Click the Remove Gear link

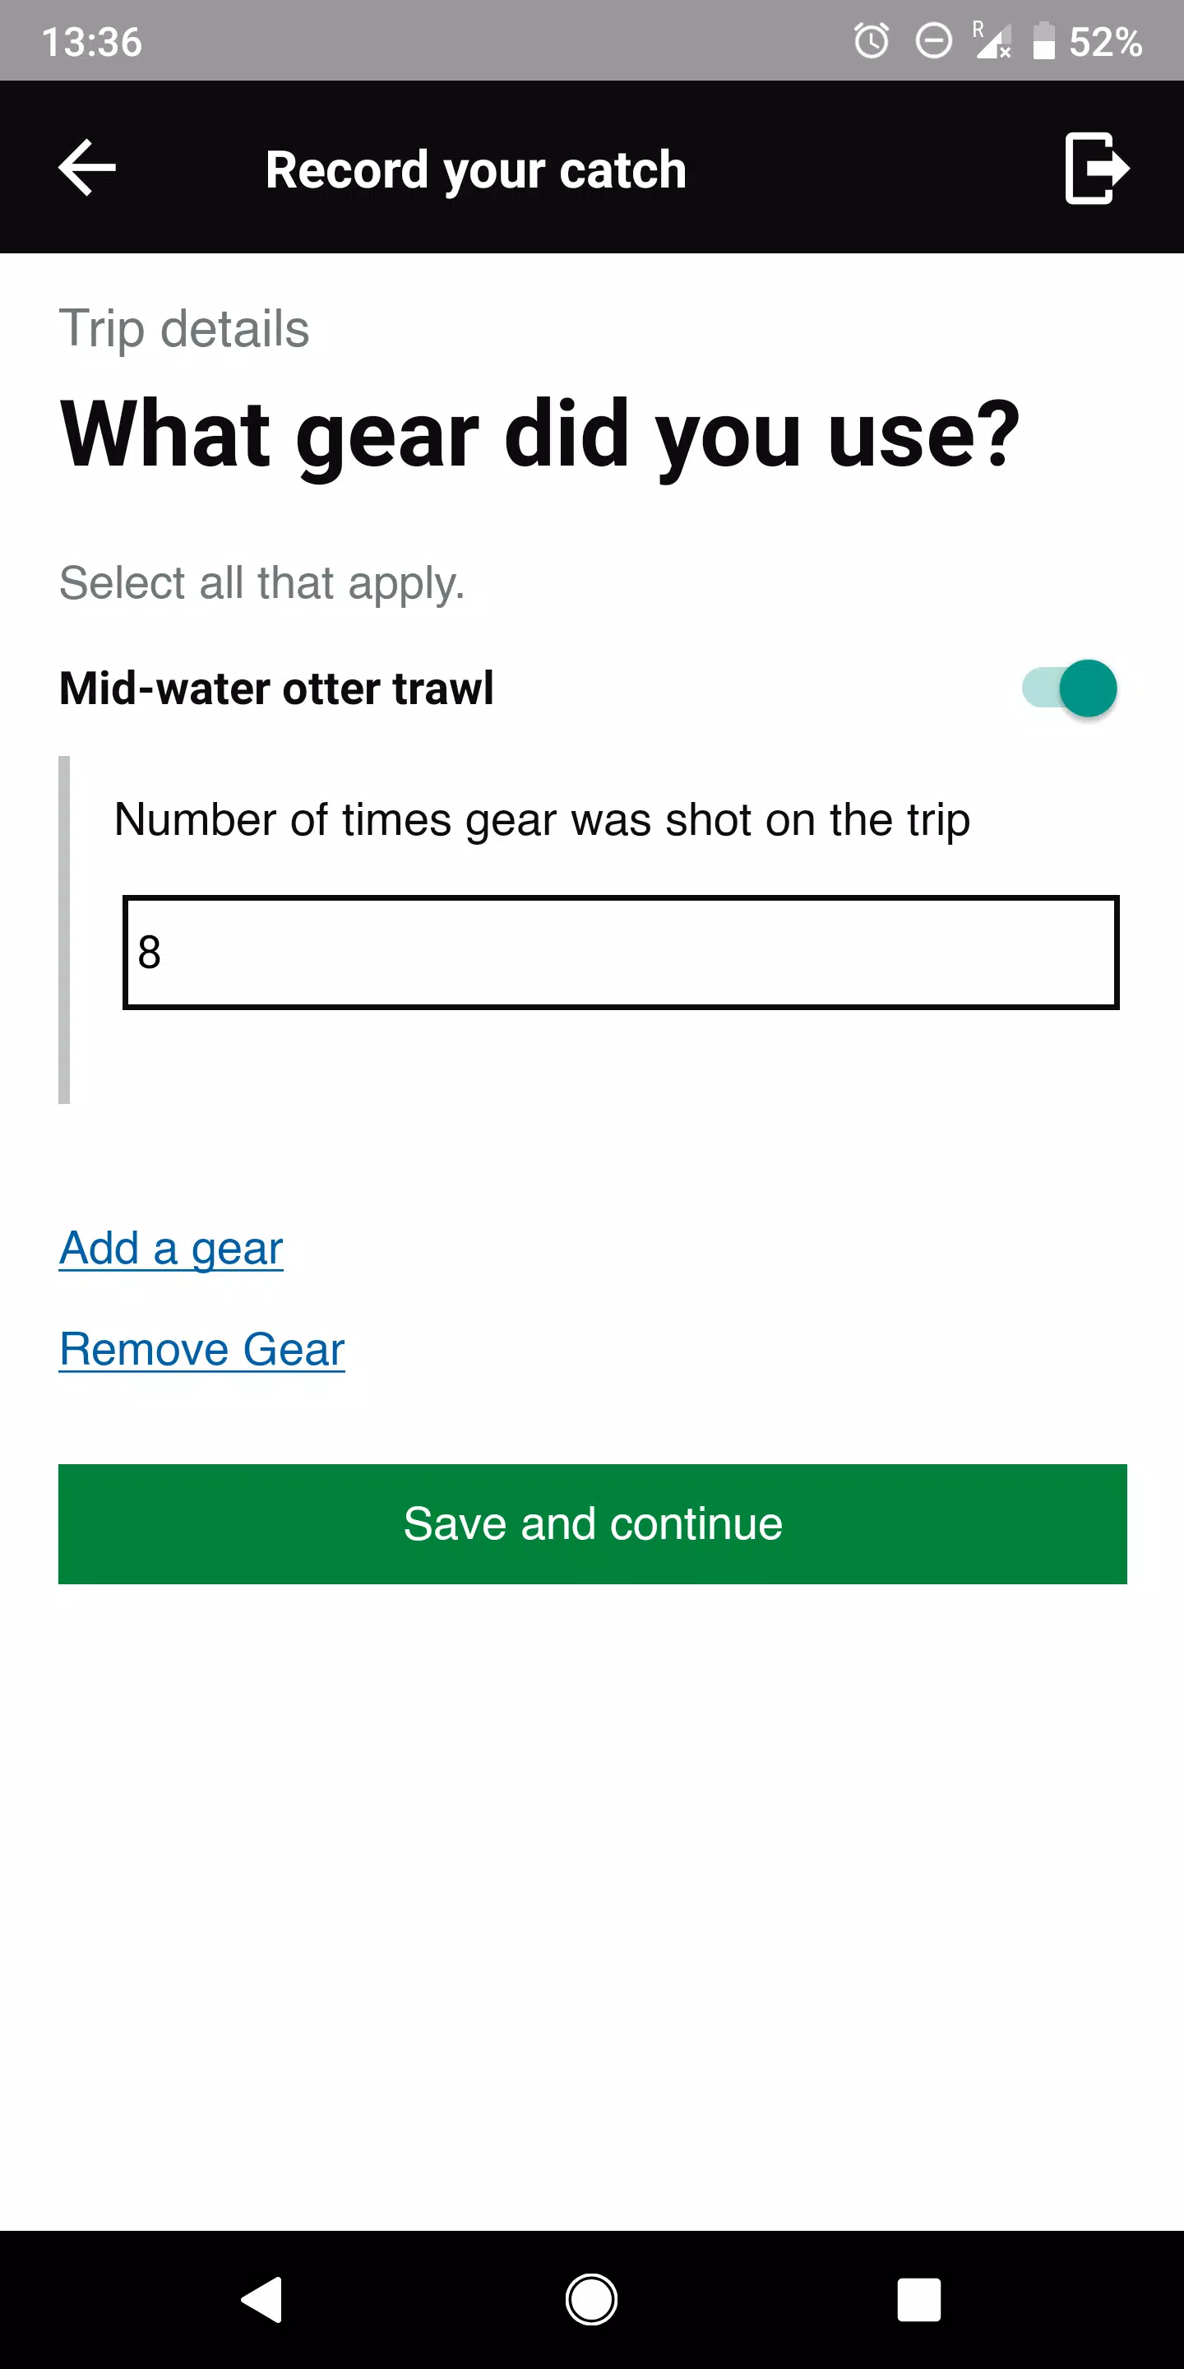(x=201, y=1349)
